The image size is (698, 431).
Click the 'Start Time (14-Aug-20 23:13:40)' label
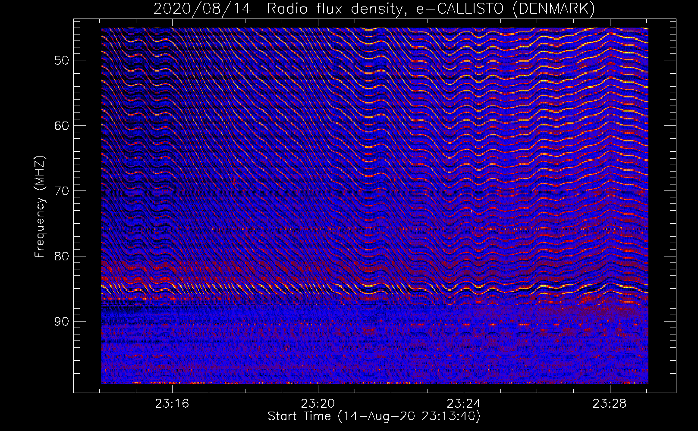(374, 416)
